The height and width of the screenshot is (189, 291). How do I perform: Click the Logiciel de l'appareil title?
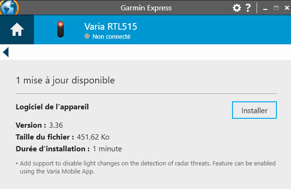(x=52, y=107)
